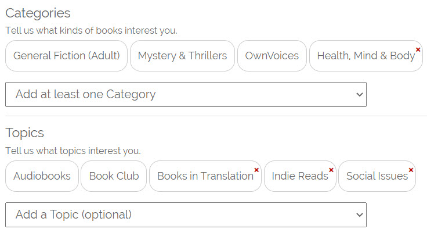This screenshot has width=427, height=236.
Task: Toggle the Mystery & Thrillers category
Action: coord(182,56)
